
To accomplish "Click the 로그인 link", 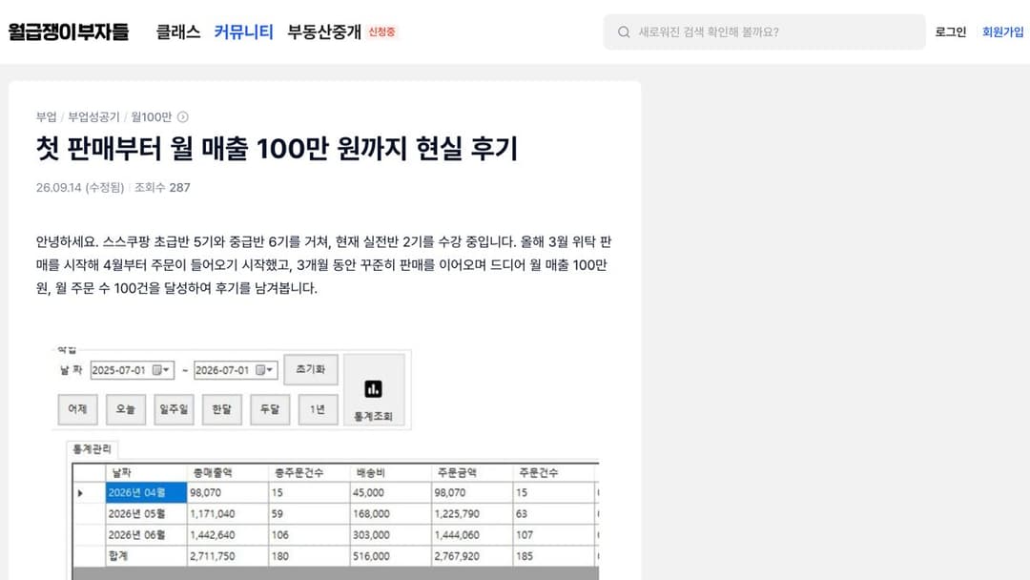I will (951, 31).
